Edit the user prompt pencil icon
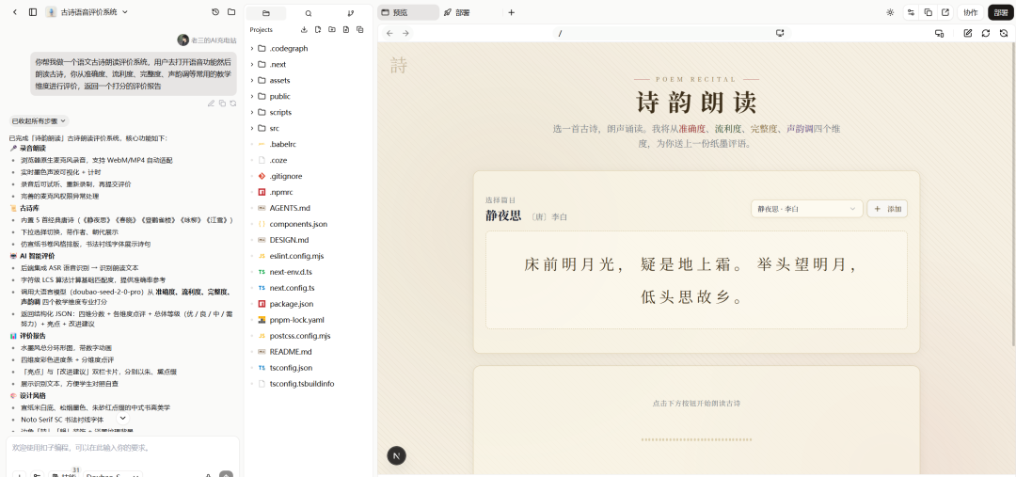Image resolution: width=1016 pixels, height=477 pixels. pyautogui.click(x=211, y=103)
